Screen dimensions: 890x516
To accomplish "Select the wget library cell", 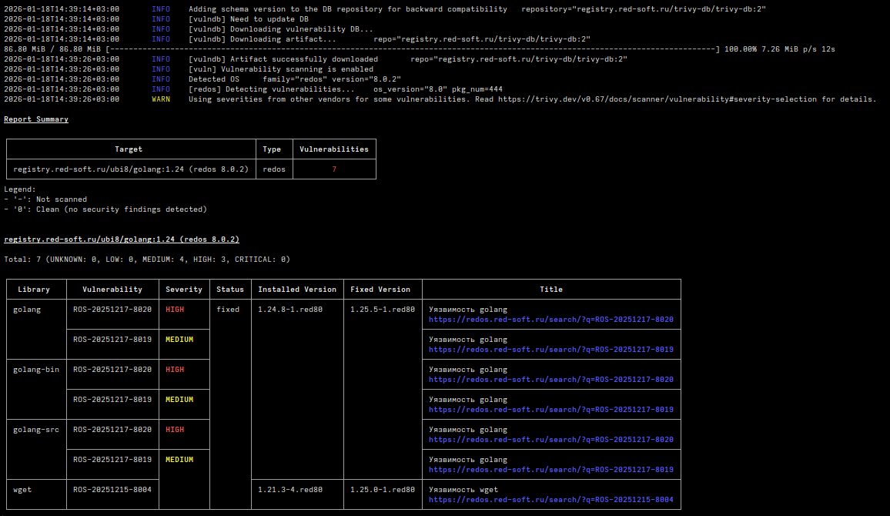I will coord(23,490).
